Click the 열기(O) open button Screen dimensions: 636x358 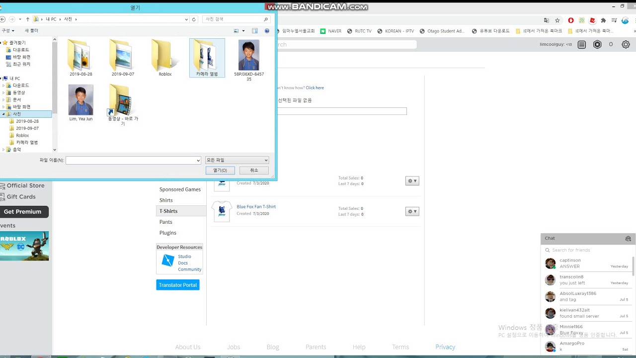point(220,170)
